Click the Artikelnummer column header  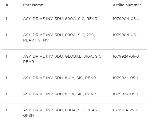pos(127,5)
